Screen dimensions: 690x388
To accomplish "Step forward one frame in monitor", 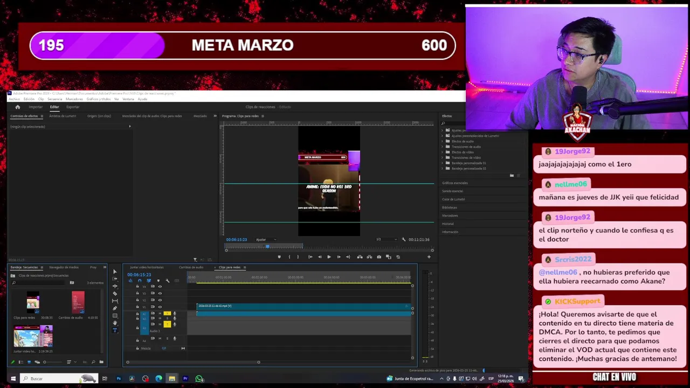I will pyautogui.click(x=339, y=257).
